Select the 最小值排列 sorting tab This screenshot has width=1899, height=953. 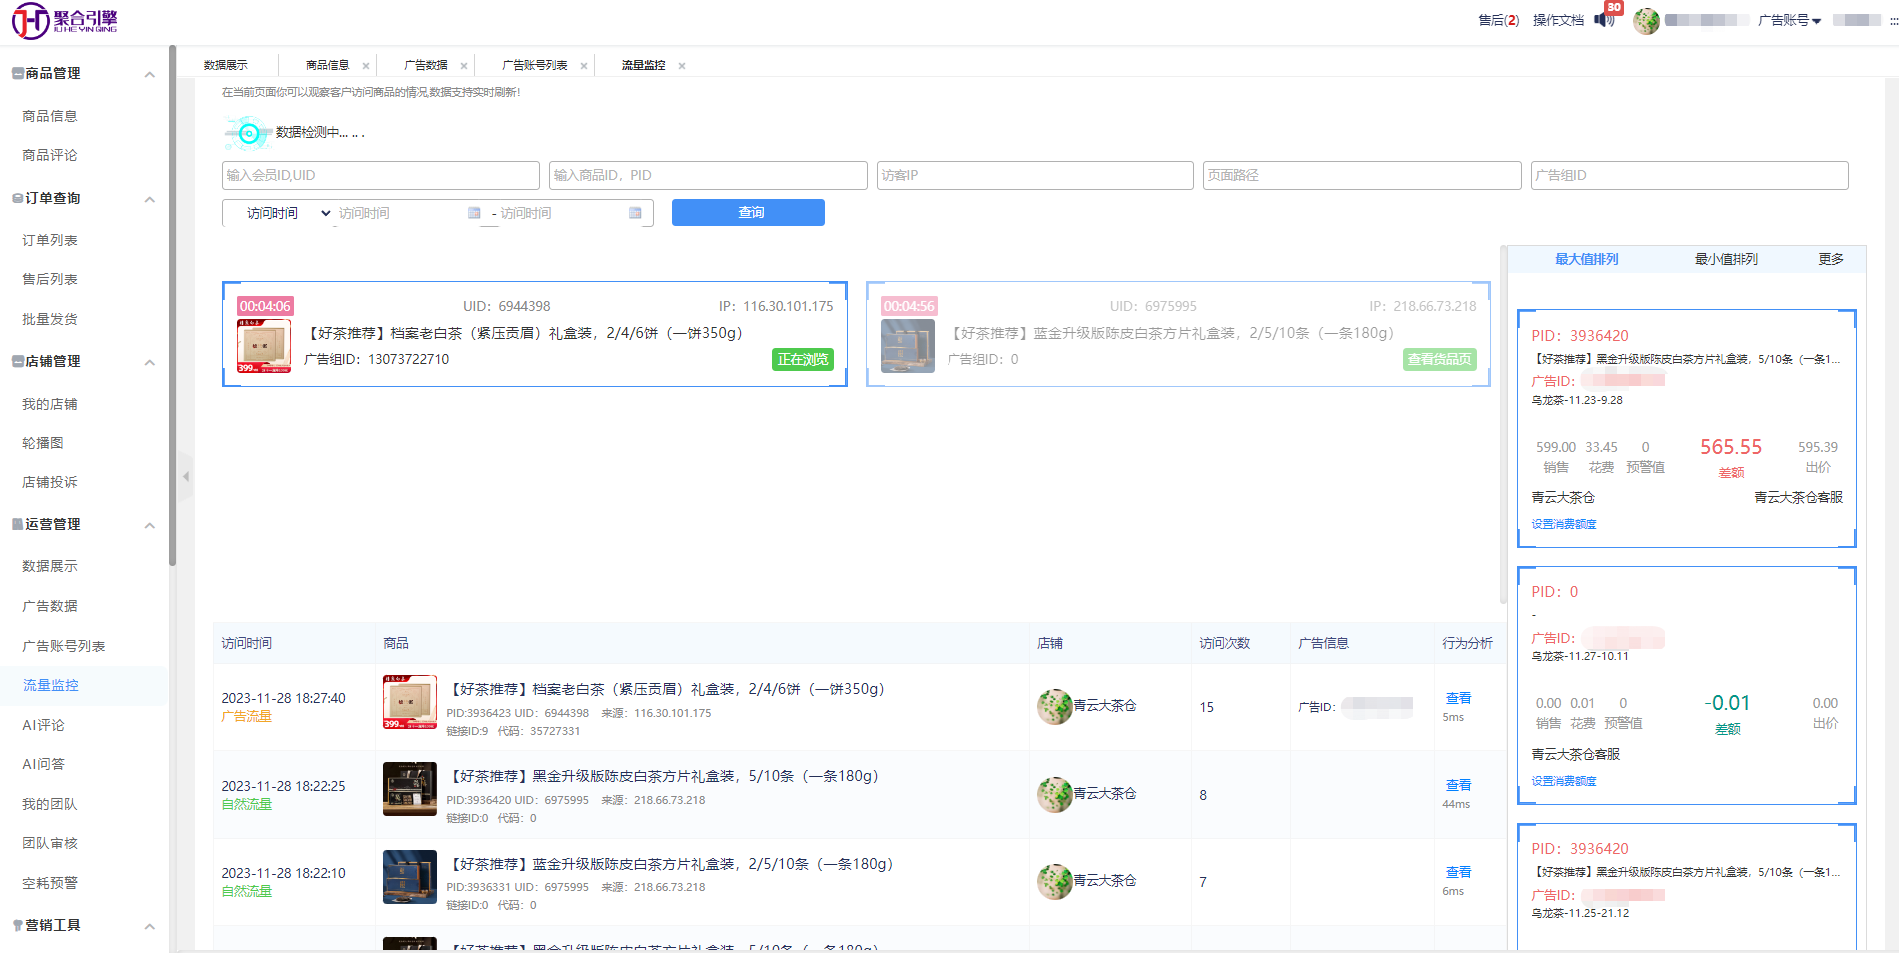pyautogui.click(x=1725, y=259)
